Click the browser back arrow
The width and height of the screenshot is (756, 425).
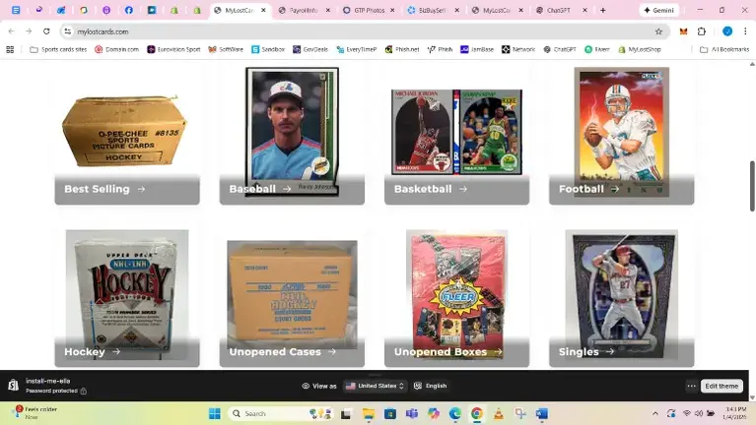point(12,31)
